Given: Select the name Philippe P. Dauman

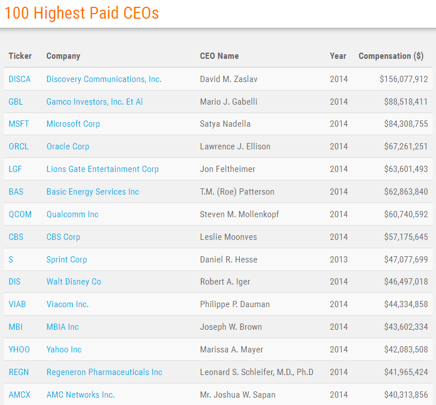Looking at the screenshot, I should pos(235,304).
